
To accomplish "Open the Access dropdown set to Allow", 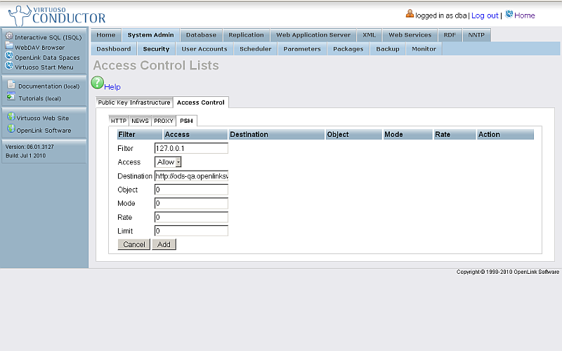I will tap(168, 162).
